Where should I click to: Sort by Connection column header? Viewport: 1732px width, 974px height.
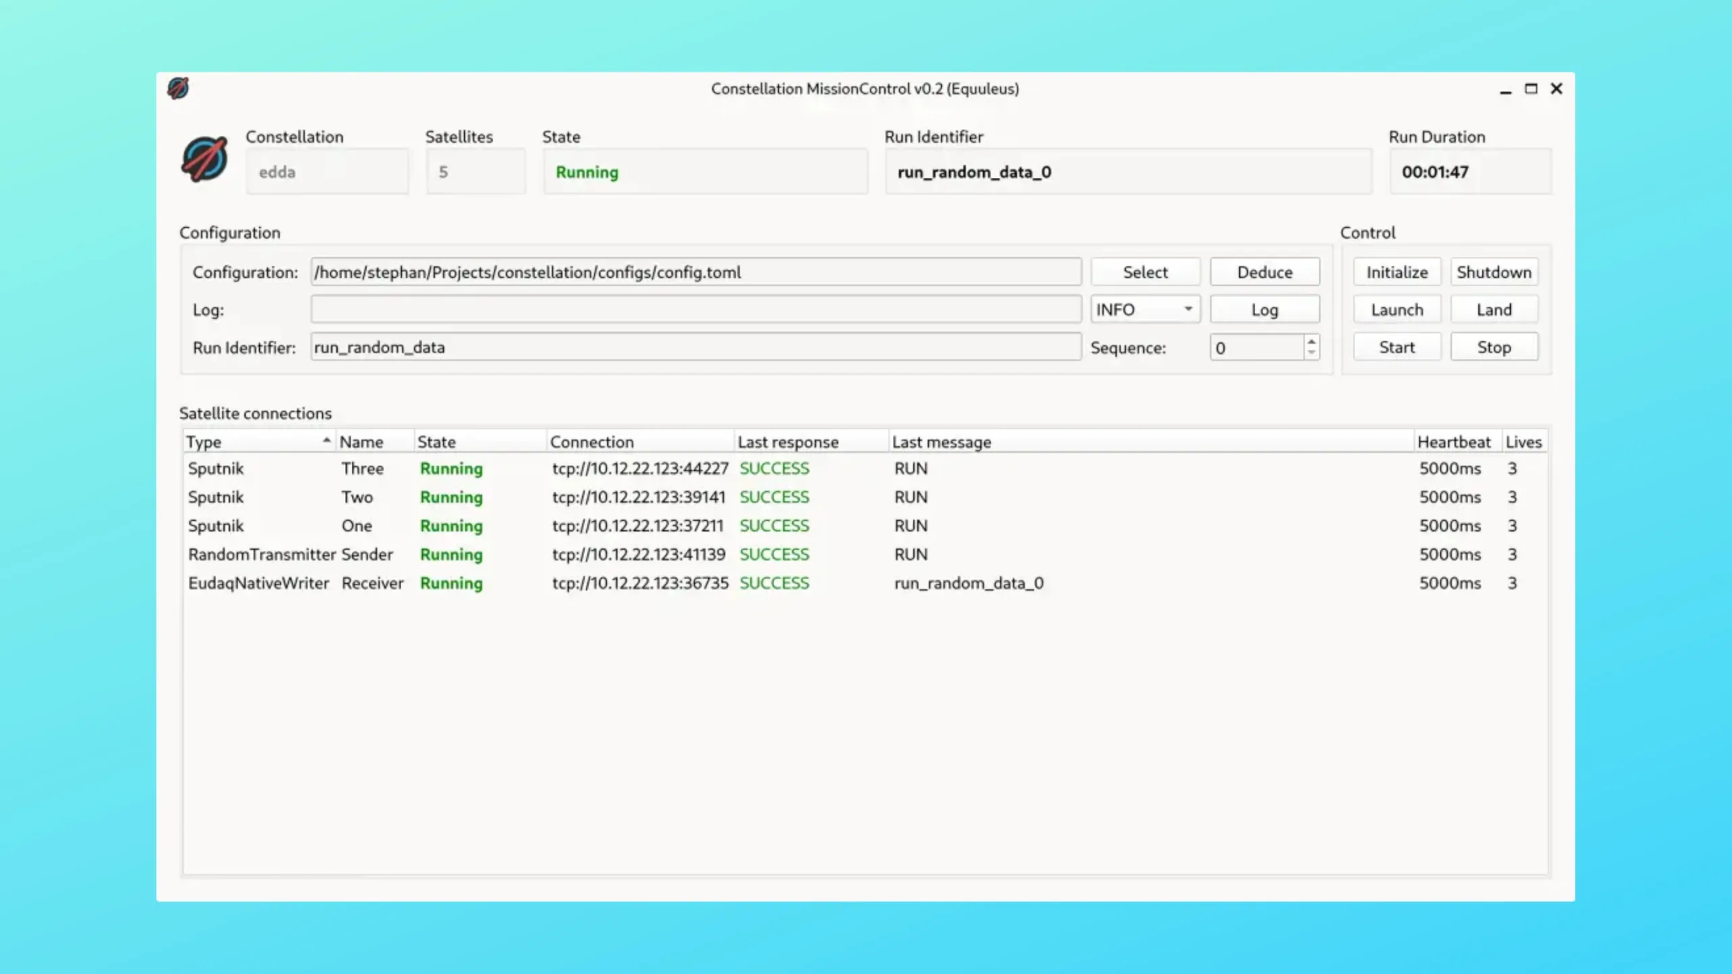(x=640, y=442)
